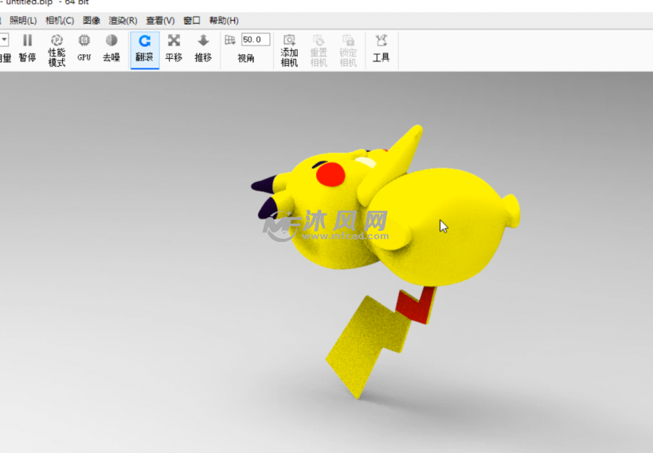Select the 推移 dolly camera tool
Image resolution: width=653 pixels, height=453 pixels.
click(x=203, y=49)
